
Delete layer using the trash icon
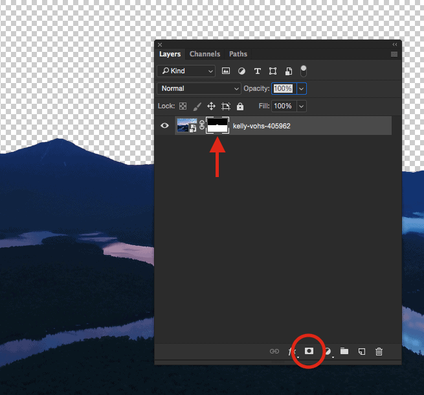(379, 352)
